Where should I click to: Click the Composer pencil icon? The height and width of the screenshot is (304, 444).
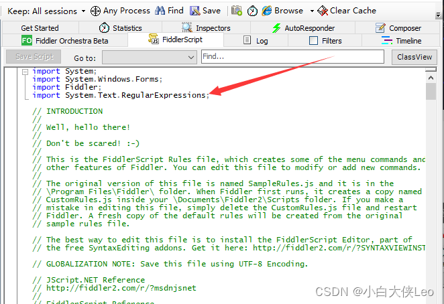click(x=380, y=27)
